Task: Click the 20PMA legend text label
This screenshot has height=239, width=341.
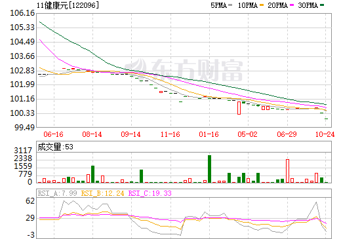Action: coord(278,5)
